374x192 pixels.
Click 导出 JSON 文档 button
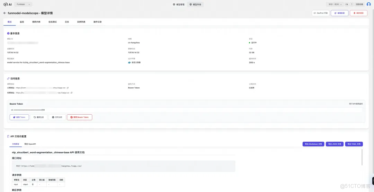click(335, 144)
